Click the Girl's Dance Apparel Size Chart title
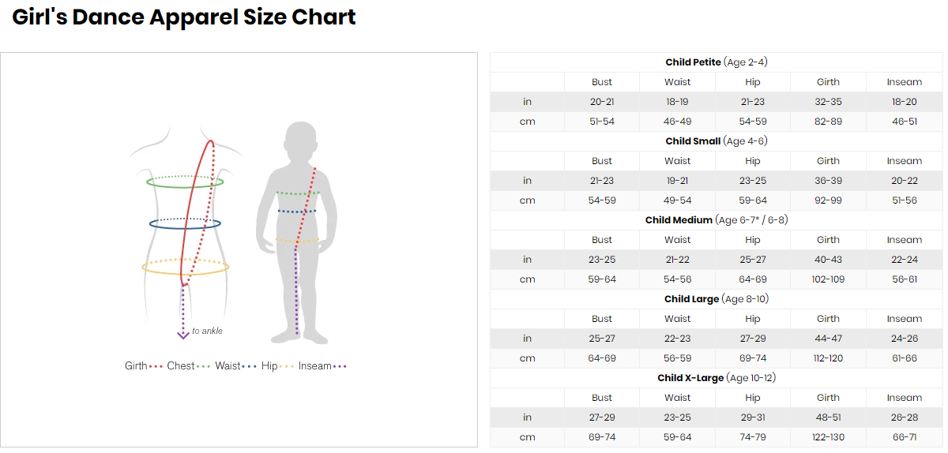Image resolution: width=948 pixels, height=453 pixels. (184, 17)
